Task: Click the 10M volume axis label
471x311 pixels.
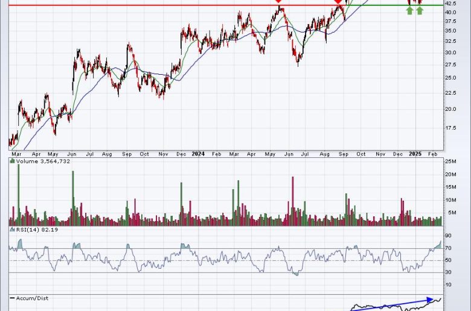Action: (x=451, y=200)
